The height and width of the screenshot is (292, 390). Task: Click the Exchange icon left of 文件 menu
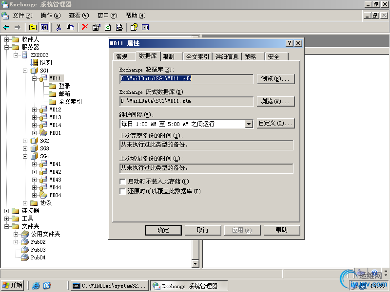click(x=5, y=16)
